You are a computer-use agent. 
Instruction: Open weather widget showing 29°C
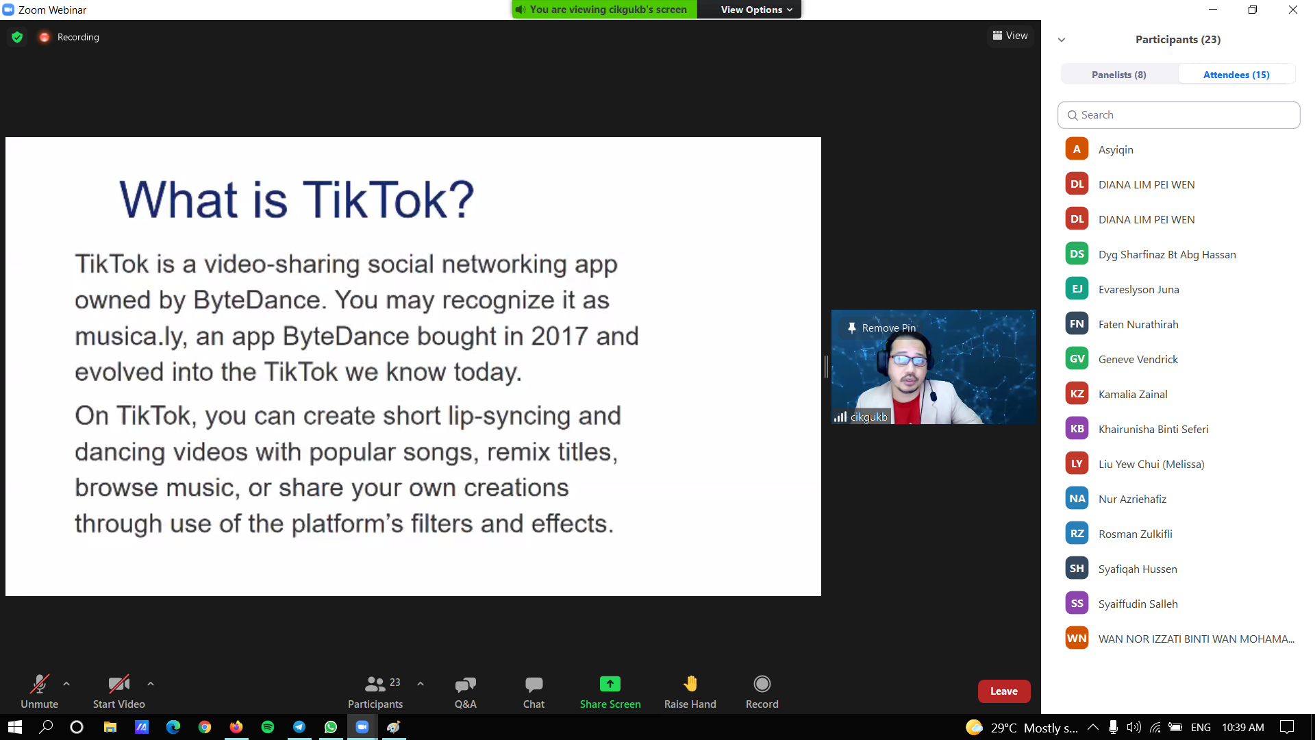(1021, 727)
